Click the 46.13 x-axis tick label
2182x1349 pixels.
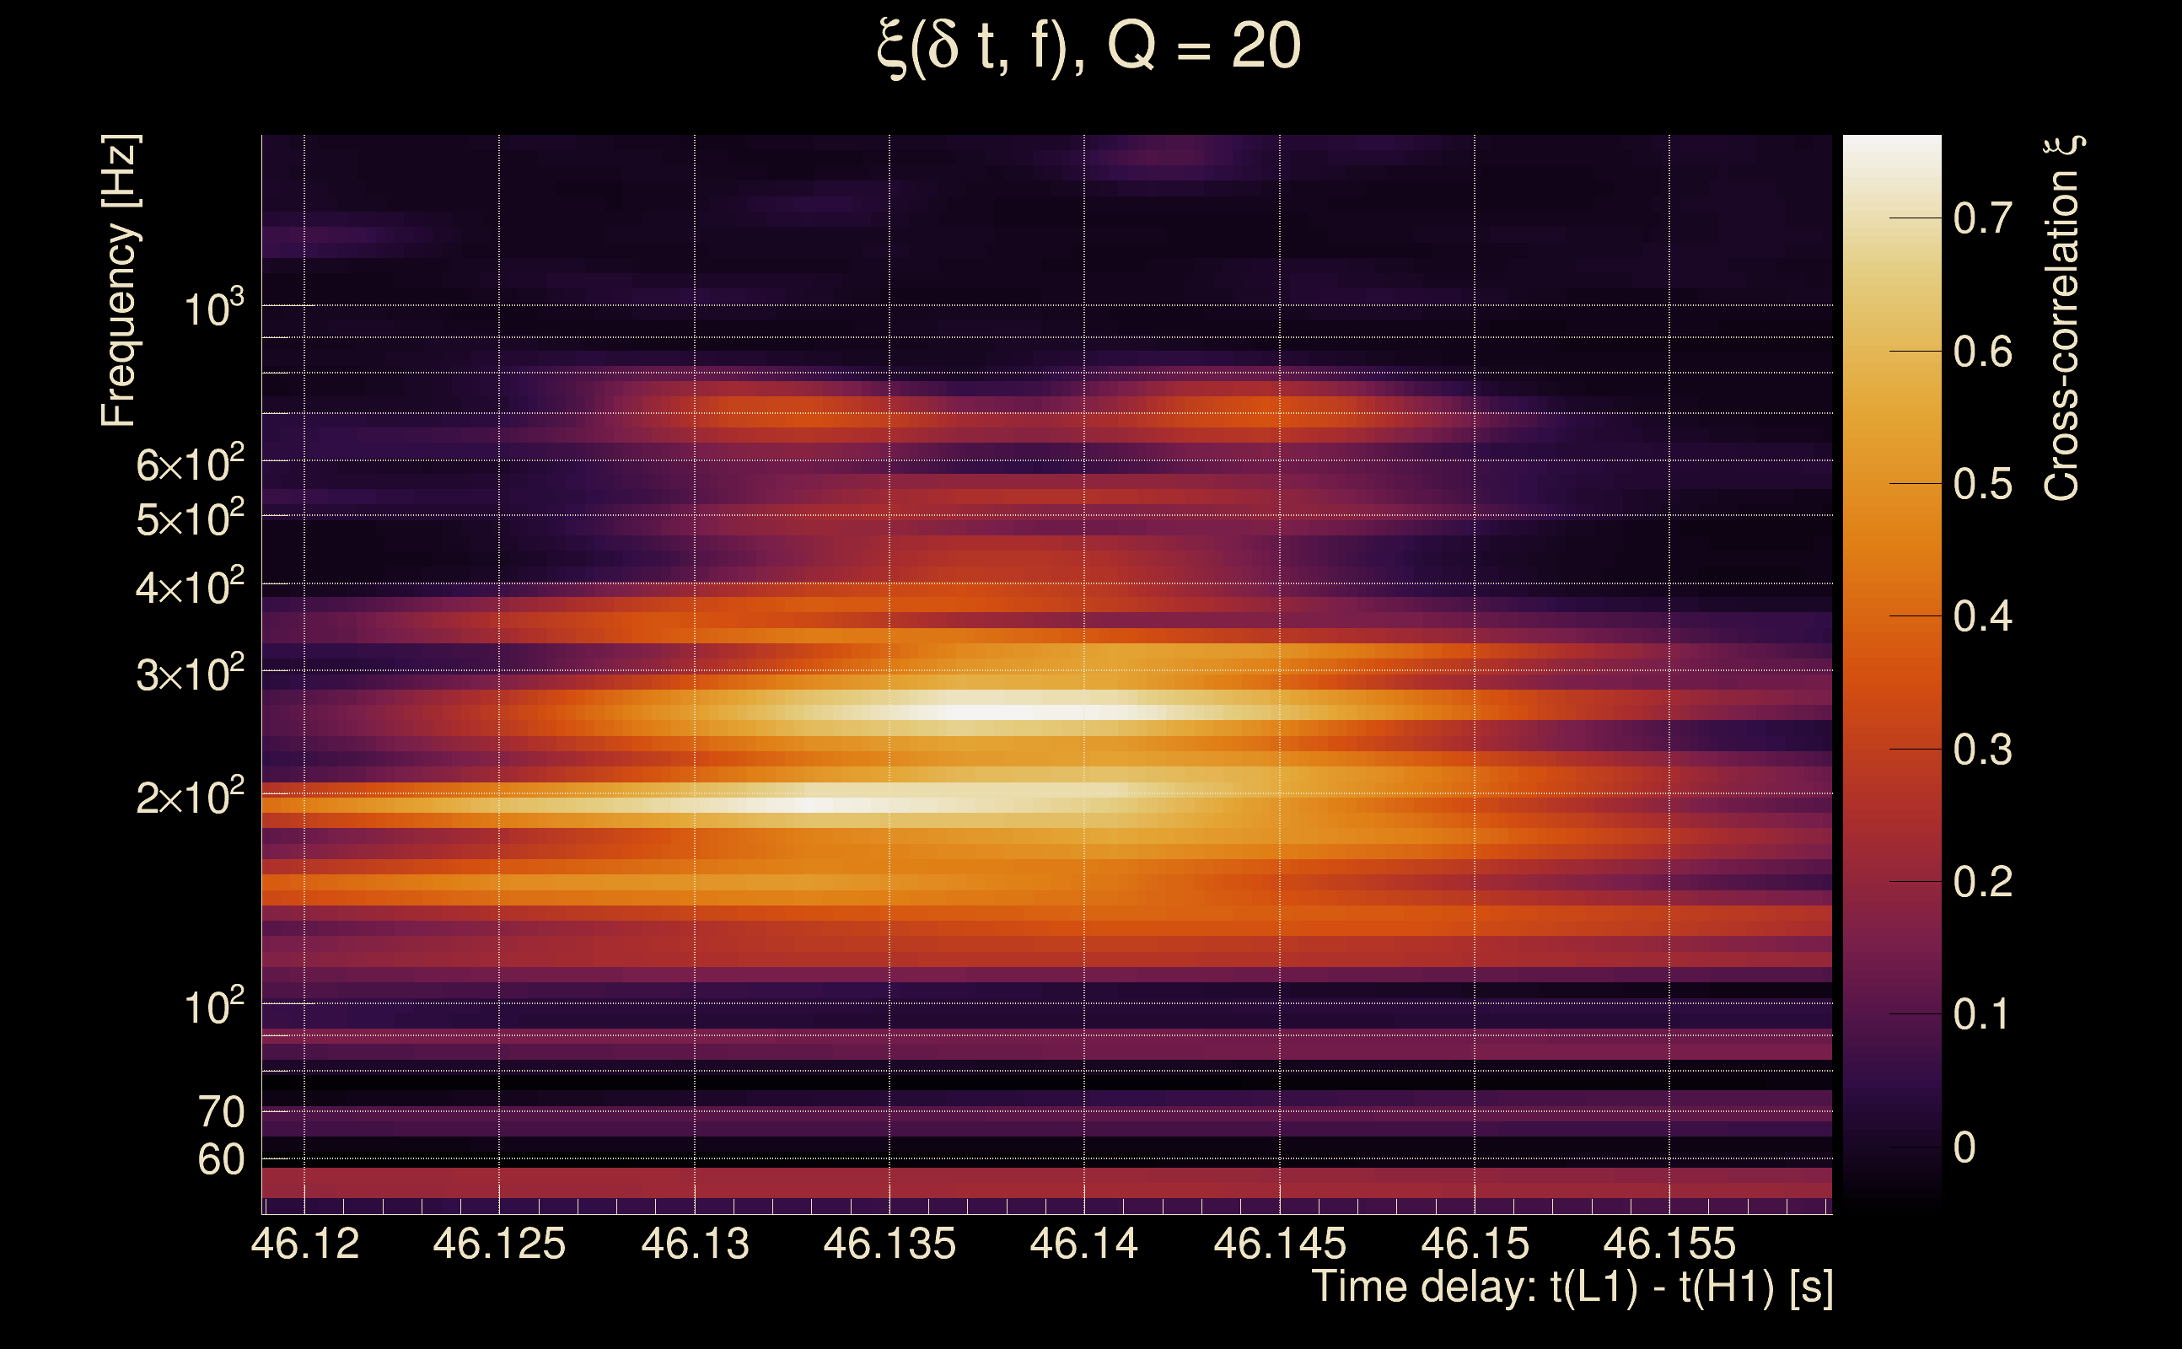click(x=695, y=1244)
